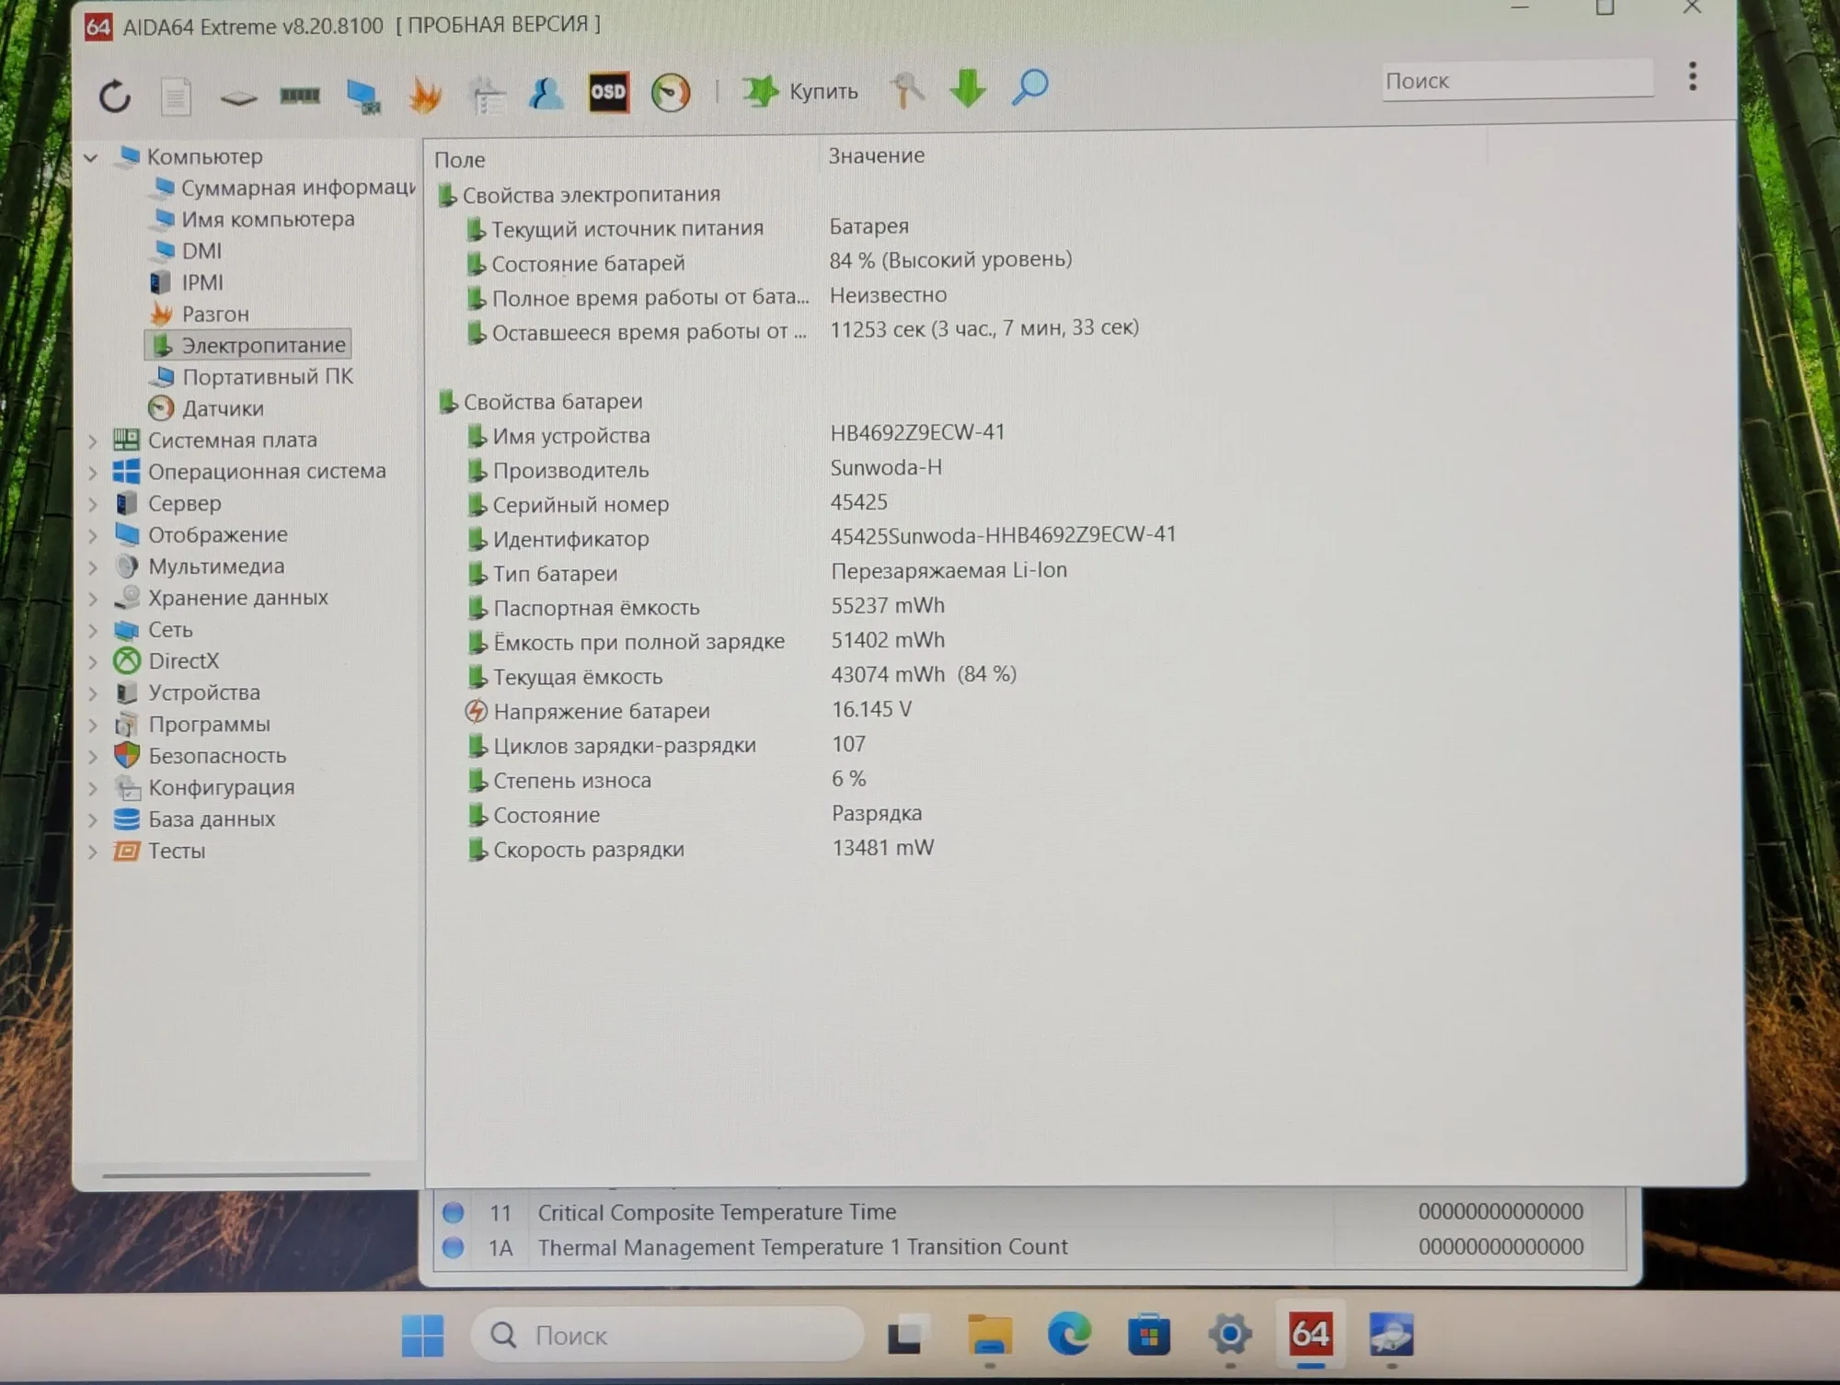Open the IPMI tree item

187,282
